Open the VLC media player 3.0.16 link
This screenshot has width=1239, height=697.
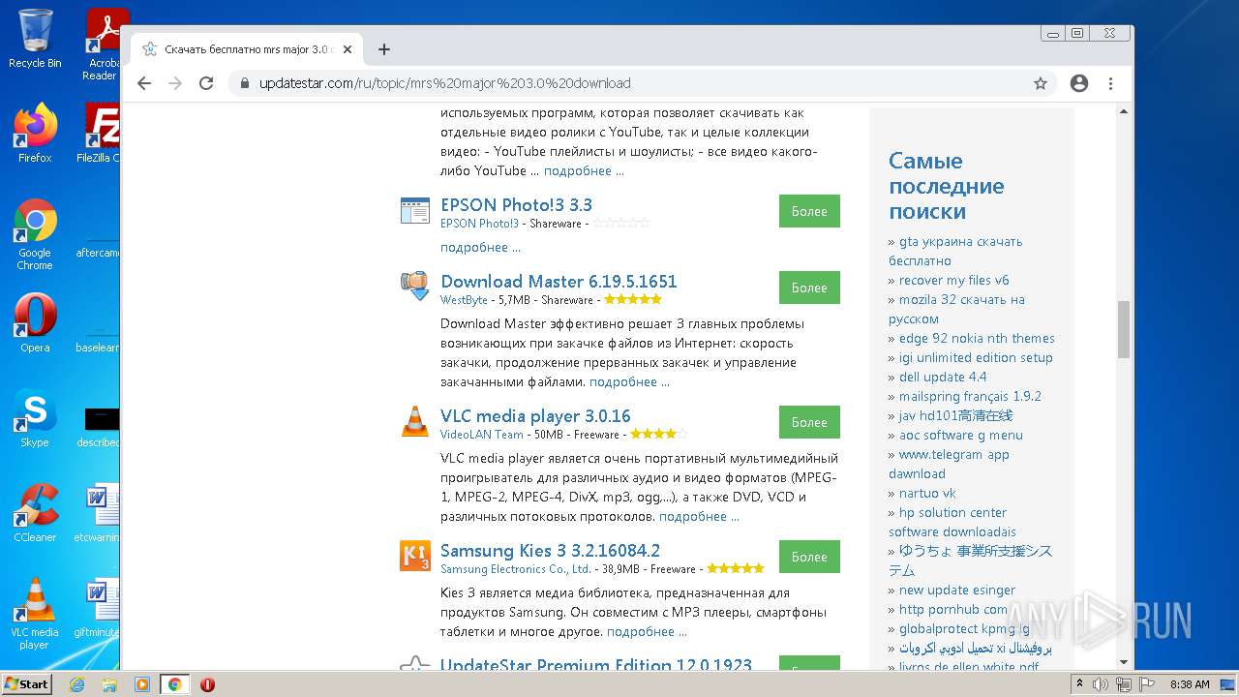coord(535,415)
